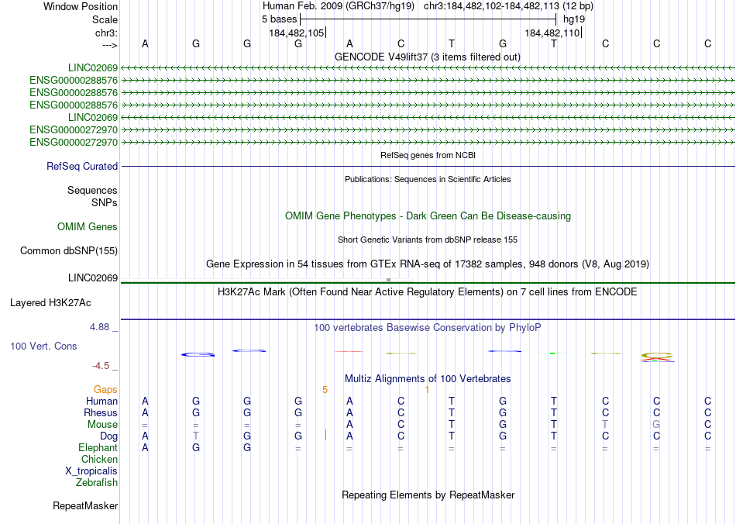Open Short Genetic Variants from dbSNP title
The image size is (736, 524).
[428, 240]
